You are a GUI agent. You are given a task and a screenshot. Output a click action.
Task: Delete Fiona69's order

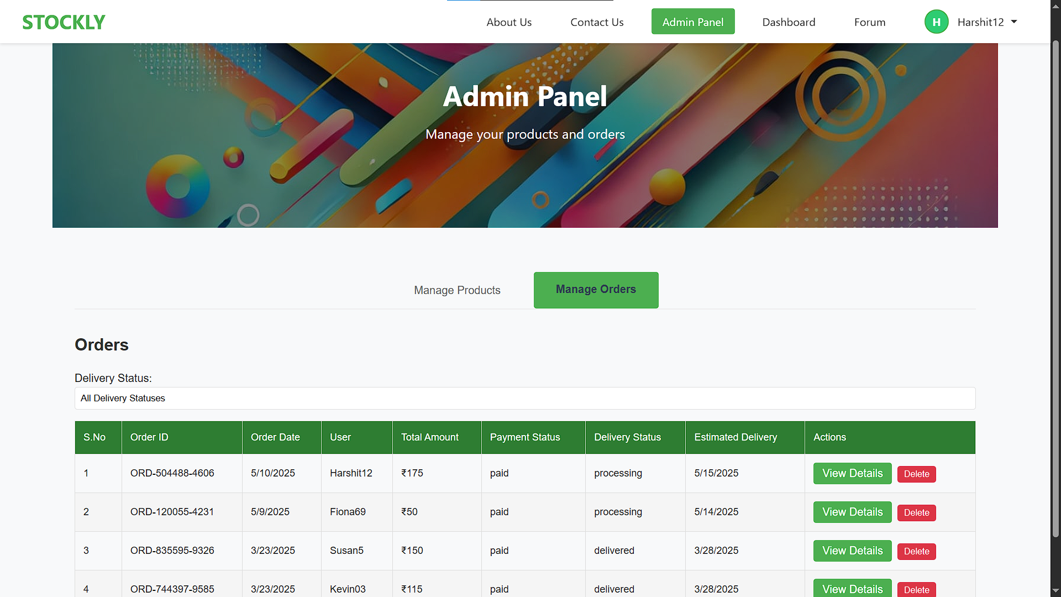pos(916,512)
